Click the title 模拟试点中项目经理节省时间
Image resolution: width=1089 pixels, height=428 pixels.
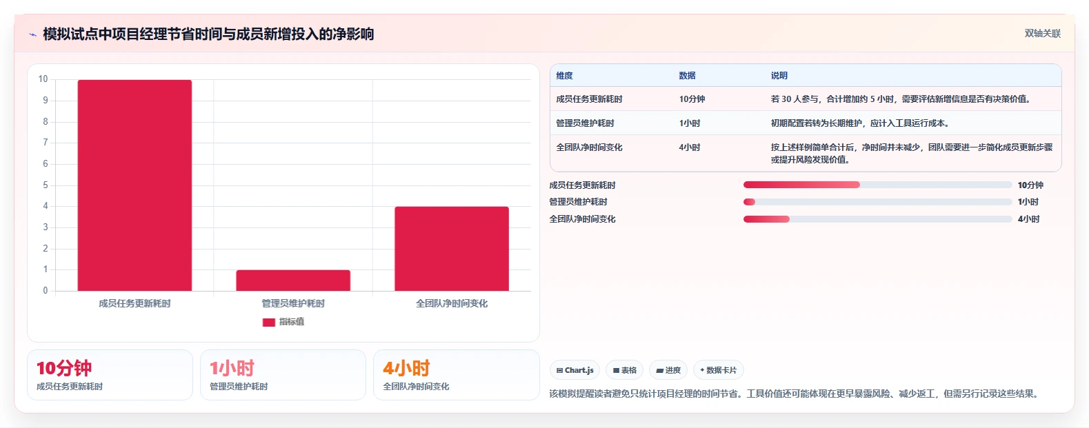point(208,34)
